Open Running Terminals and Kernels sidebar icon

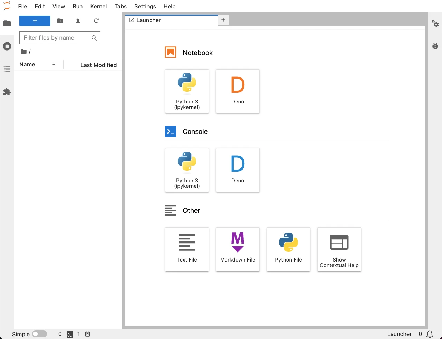point(7,46)
